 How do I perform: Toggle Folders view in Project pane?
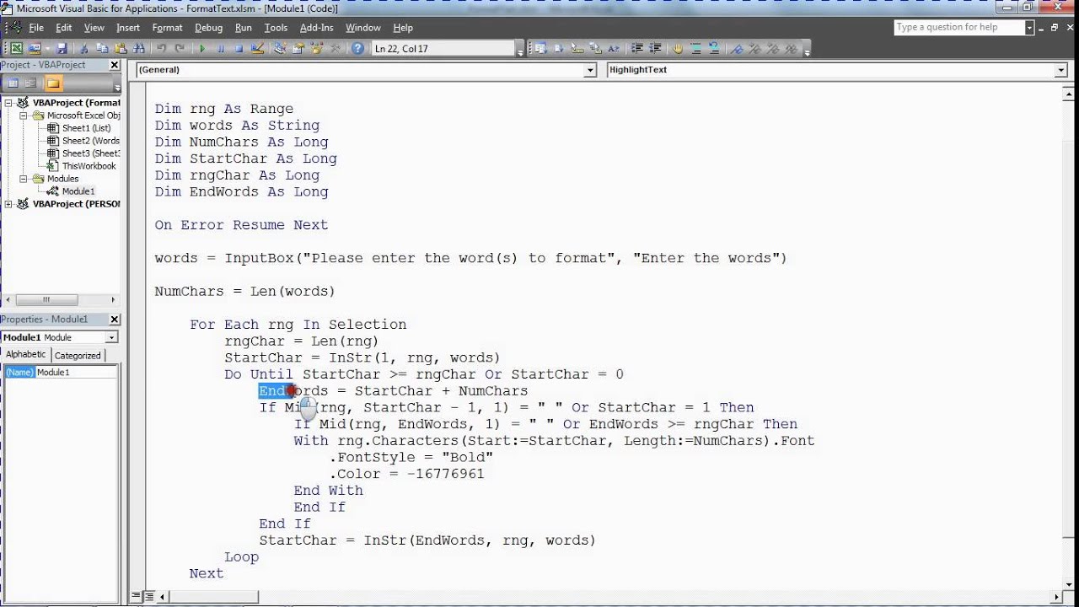tap(53, 83)
